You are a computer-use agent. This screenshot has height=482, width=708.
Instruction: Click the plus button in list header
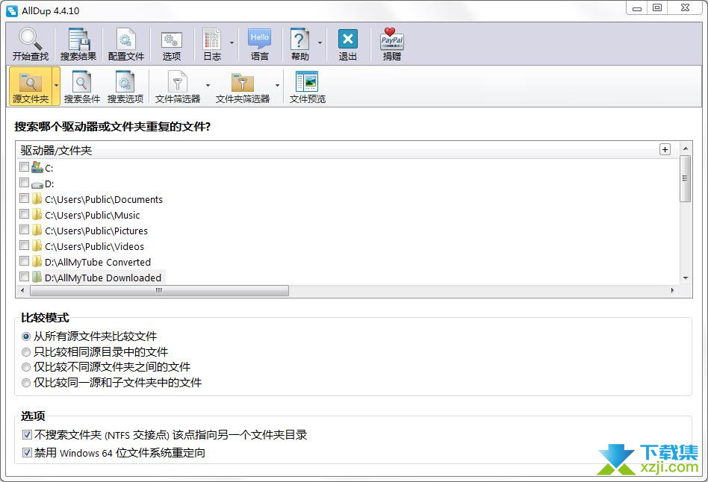click(x=665, y=149)
